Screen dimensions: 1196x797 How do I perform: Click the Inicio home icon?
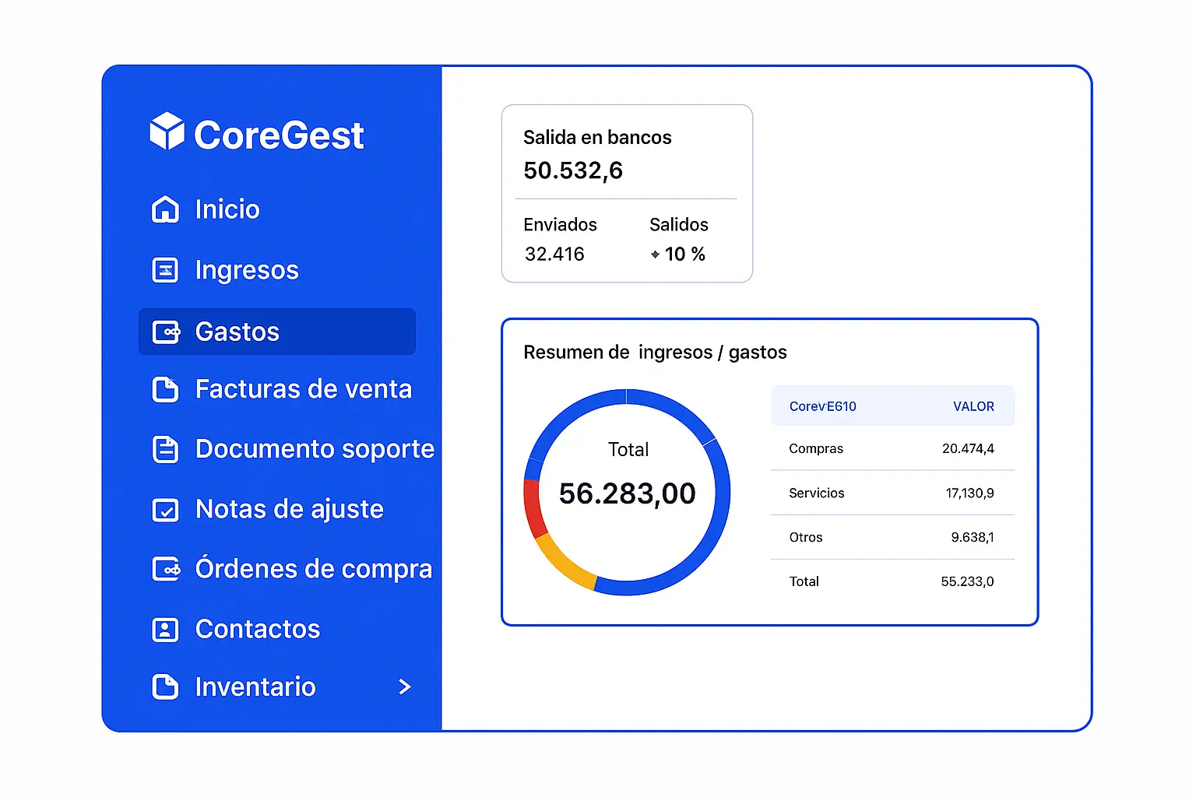165,209
